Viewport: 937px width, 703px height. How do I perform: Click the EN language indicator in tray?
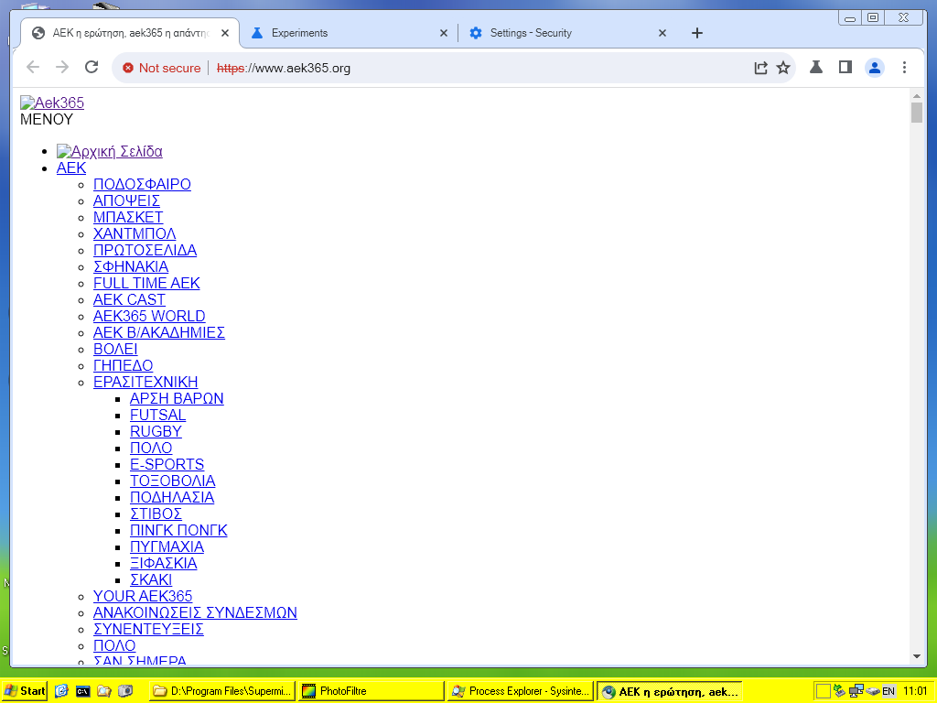point(889,692)
